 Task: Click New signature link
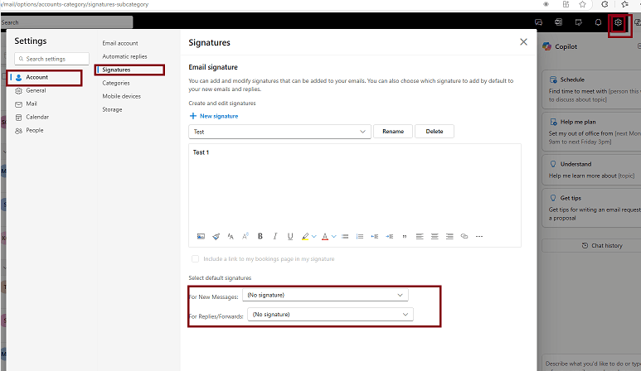click(214, 116)
